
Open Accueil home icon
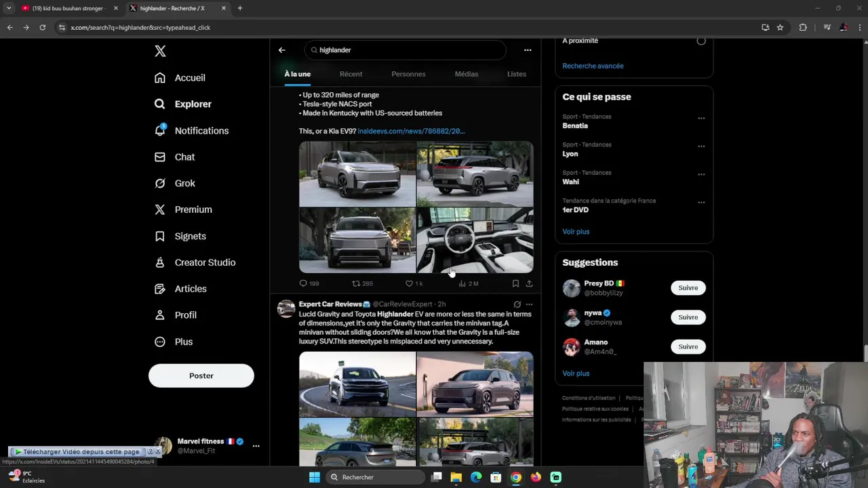point(160,78)
